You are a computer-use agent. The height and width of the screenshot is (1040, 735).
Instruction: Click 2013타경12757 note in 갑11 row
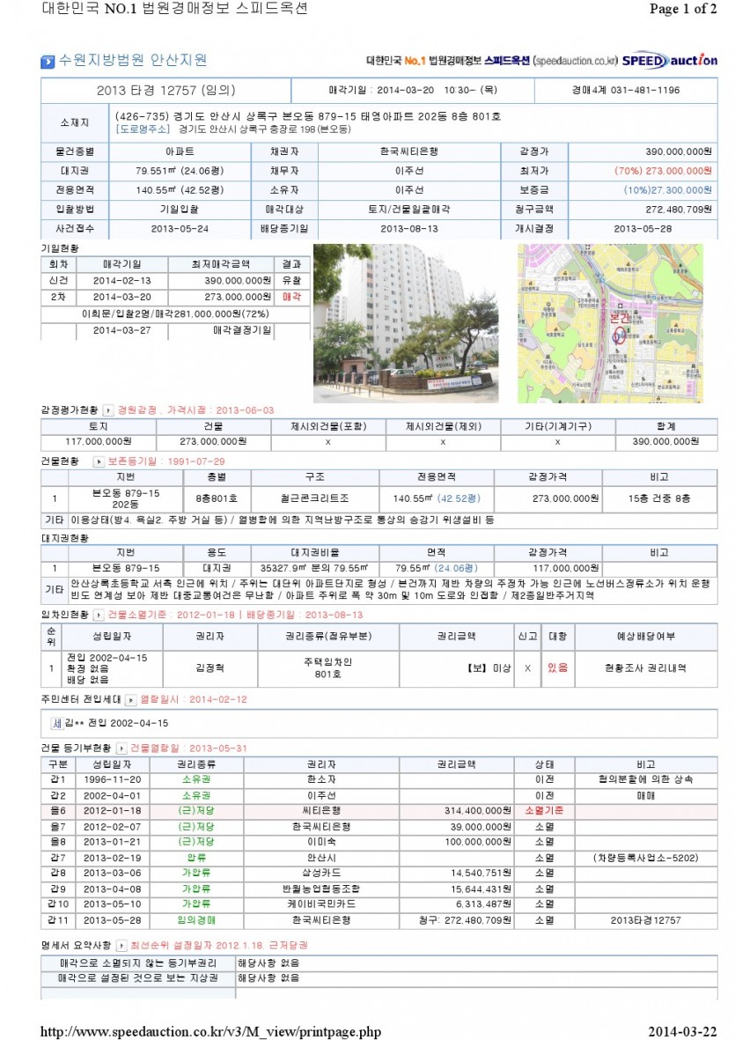[x=645, y=920]
